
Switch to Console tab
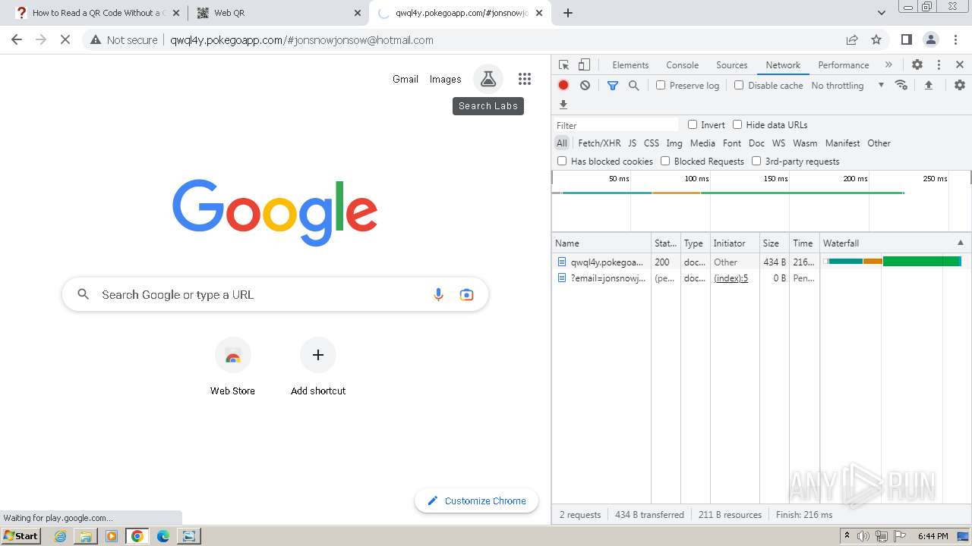(682, 65)
